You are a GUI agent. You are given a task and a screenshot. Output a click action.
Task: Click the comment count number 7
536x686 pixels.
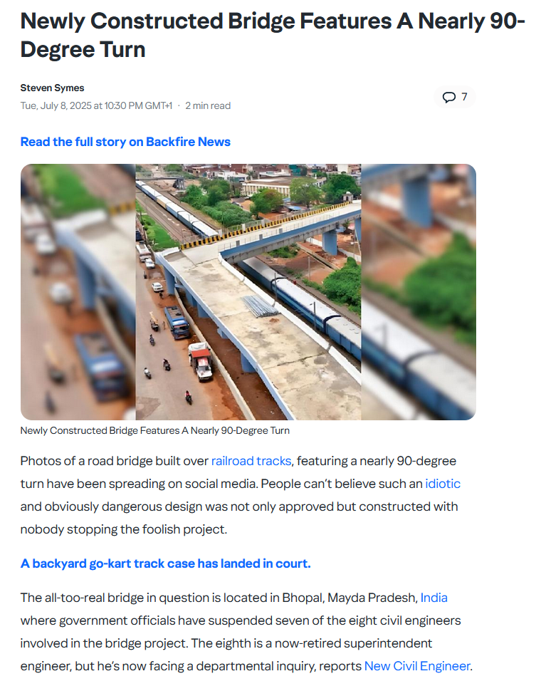click(x=464, y=97)
